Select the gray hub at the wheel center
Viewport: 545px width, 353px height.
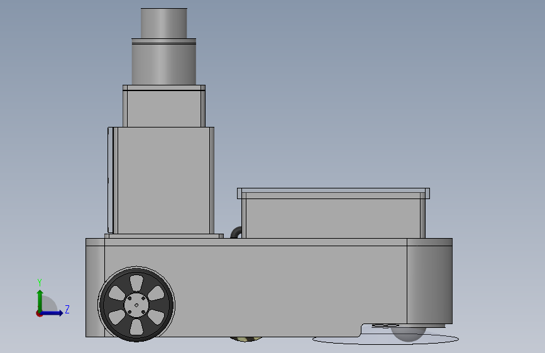[x=136, y=305]
